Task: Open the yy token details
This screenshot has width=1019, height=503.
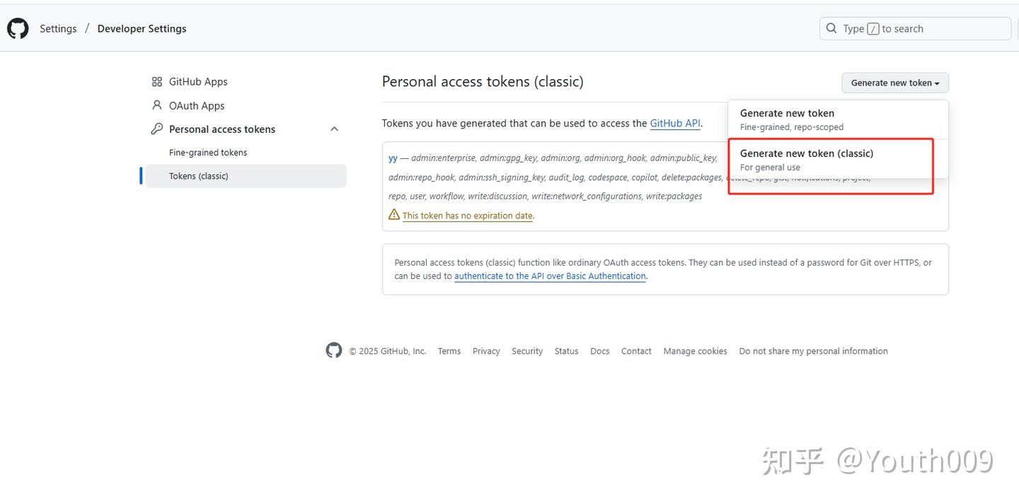Action: point(393,158)
